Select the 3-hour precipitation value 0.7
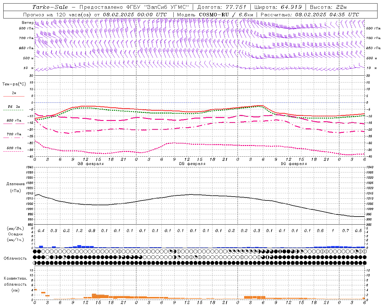This screenshot has width=382, height=305. tap(346, 231)
